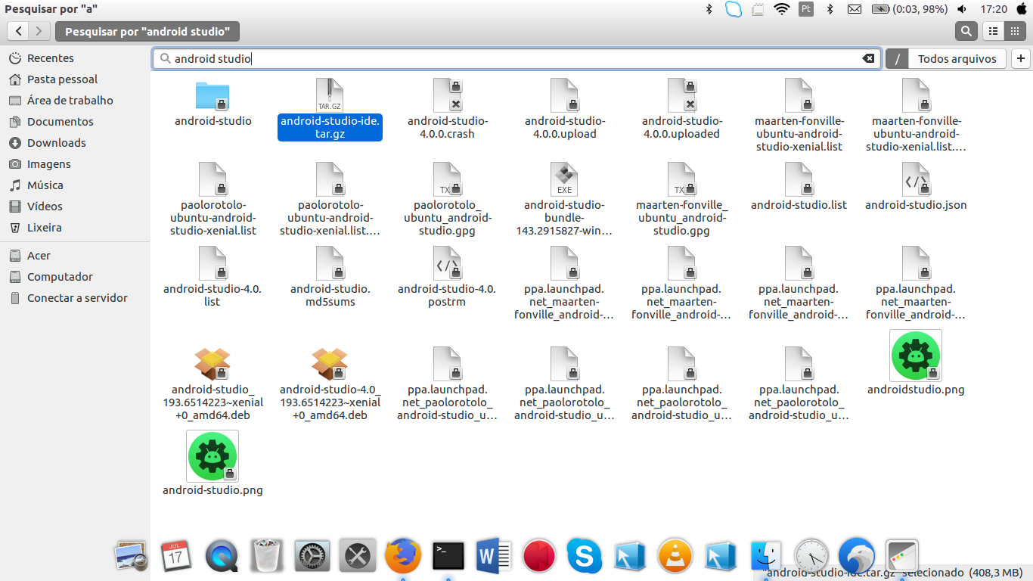Switch to icon grid view
This screenshot has height=581, width=1033.
[1014, 31]
